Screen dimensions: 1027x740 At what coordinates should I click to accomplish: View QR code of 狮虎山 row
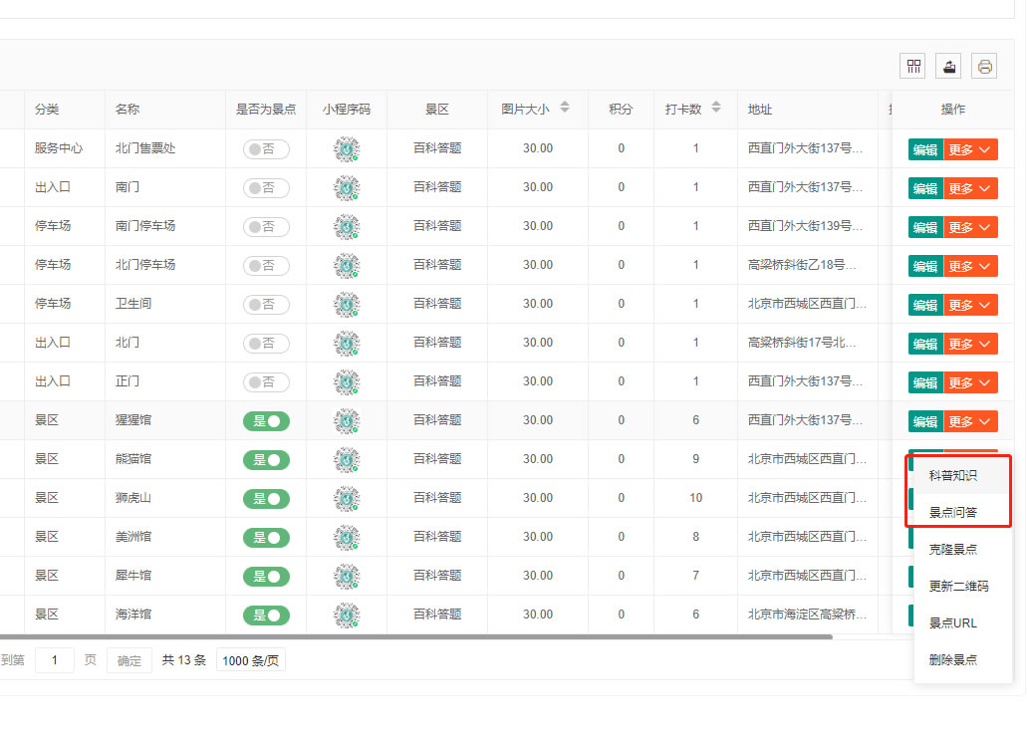[347, 498]
